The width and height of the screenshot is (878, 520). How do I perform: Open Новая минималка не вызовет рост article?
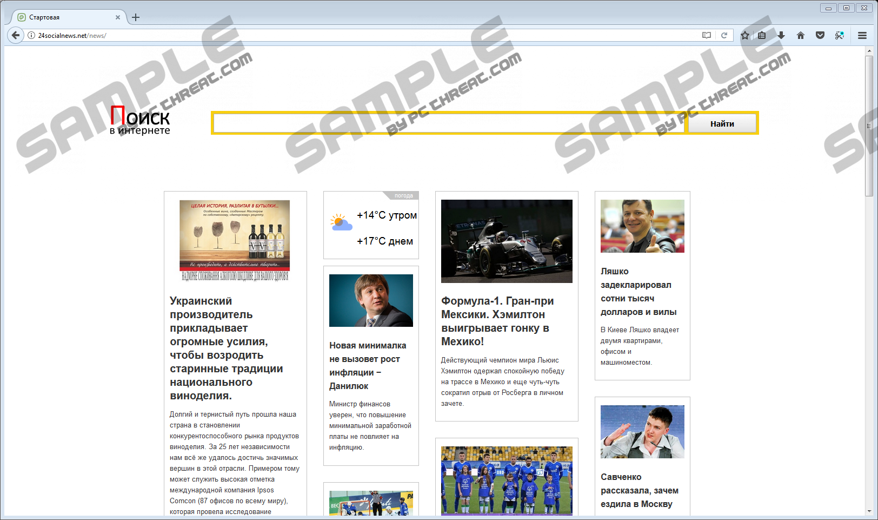click(x=368, y=365)
